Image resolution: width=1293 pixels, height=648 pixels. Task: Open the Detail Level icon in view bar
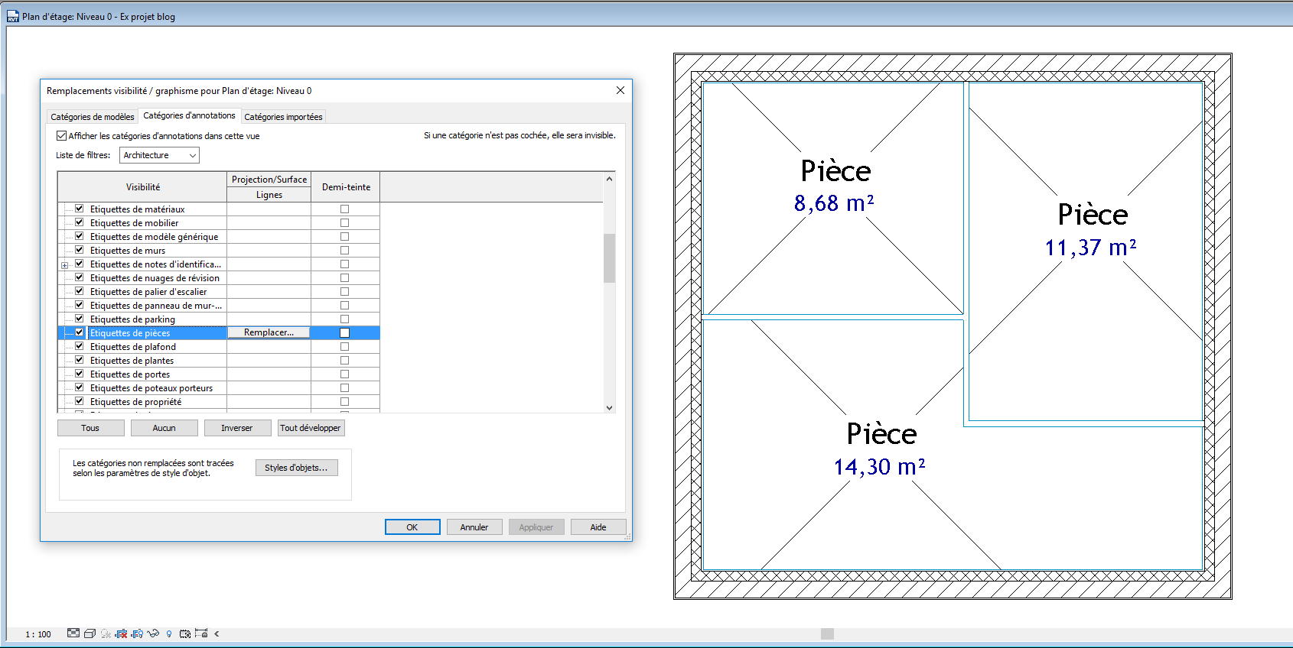(73, 633)
